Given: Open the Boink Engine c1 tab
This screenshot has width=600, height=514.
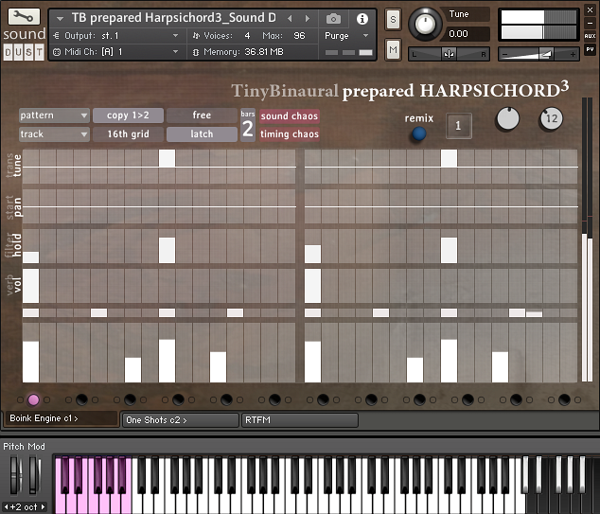Looking at the screenshot, I should [x=61, y=418].
